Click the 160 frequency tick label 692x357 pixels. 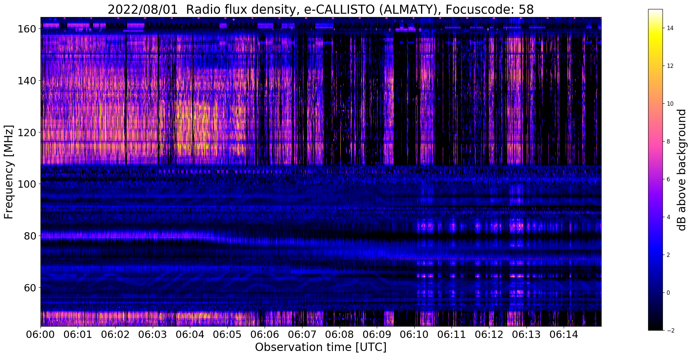pyautogui.click(x=26, y=29)
